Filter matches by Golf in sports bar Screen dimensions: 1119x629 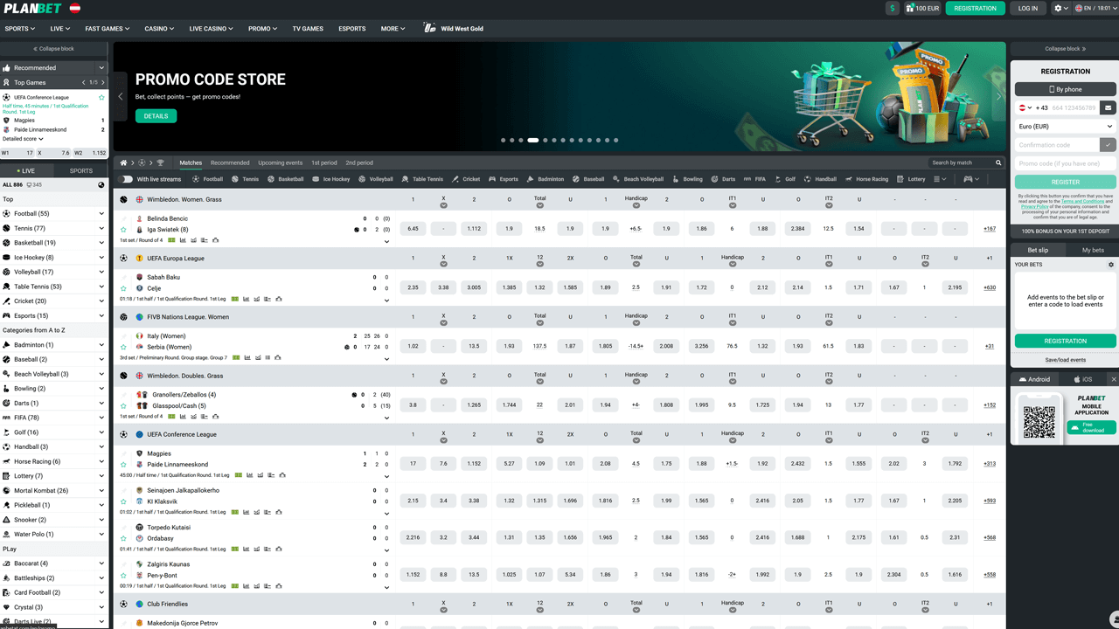(x=784, y=179)
